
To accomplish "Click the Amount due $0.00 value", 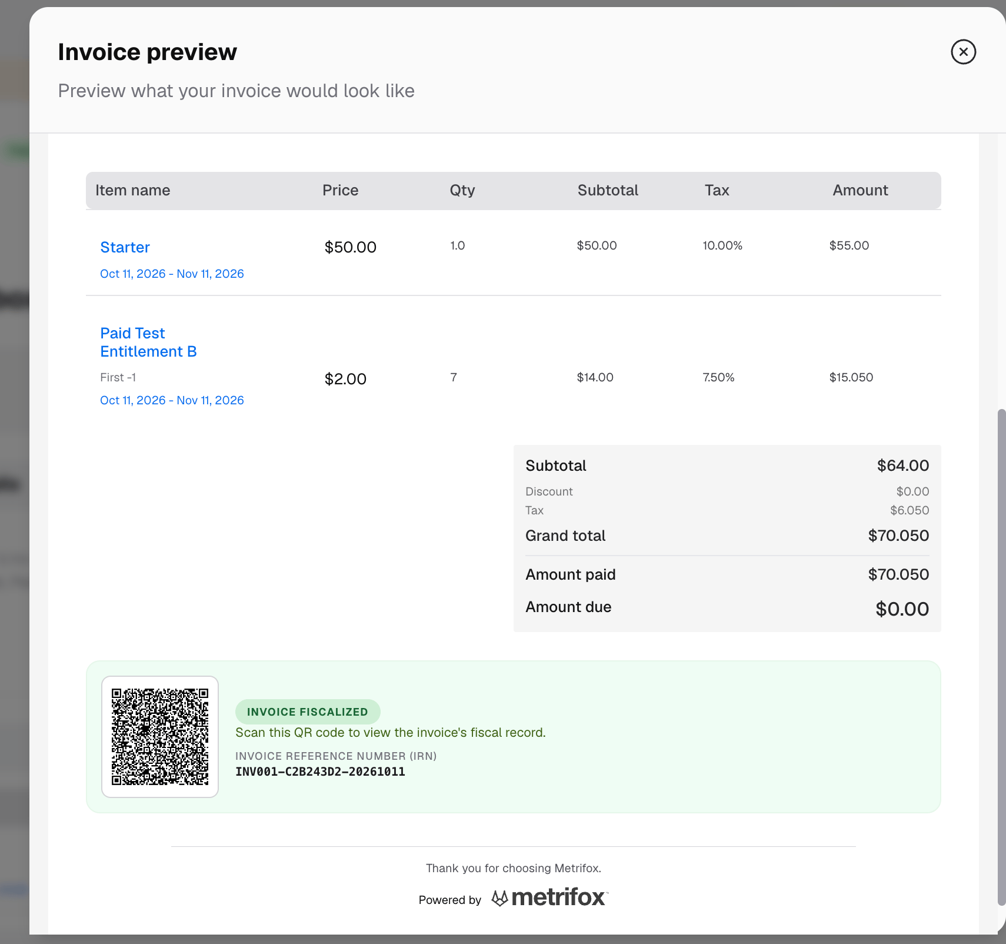I will click(902, 609).
